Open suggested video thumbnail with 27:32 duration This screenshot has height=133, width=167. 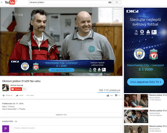[136, 101]
